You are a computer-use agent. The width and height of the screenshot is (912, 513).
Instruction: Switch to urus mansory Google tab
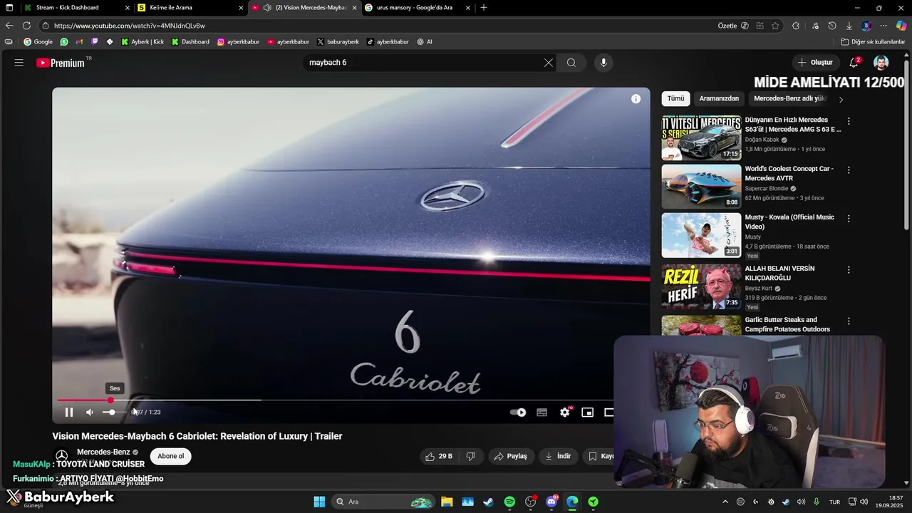click(418, 8)
